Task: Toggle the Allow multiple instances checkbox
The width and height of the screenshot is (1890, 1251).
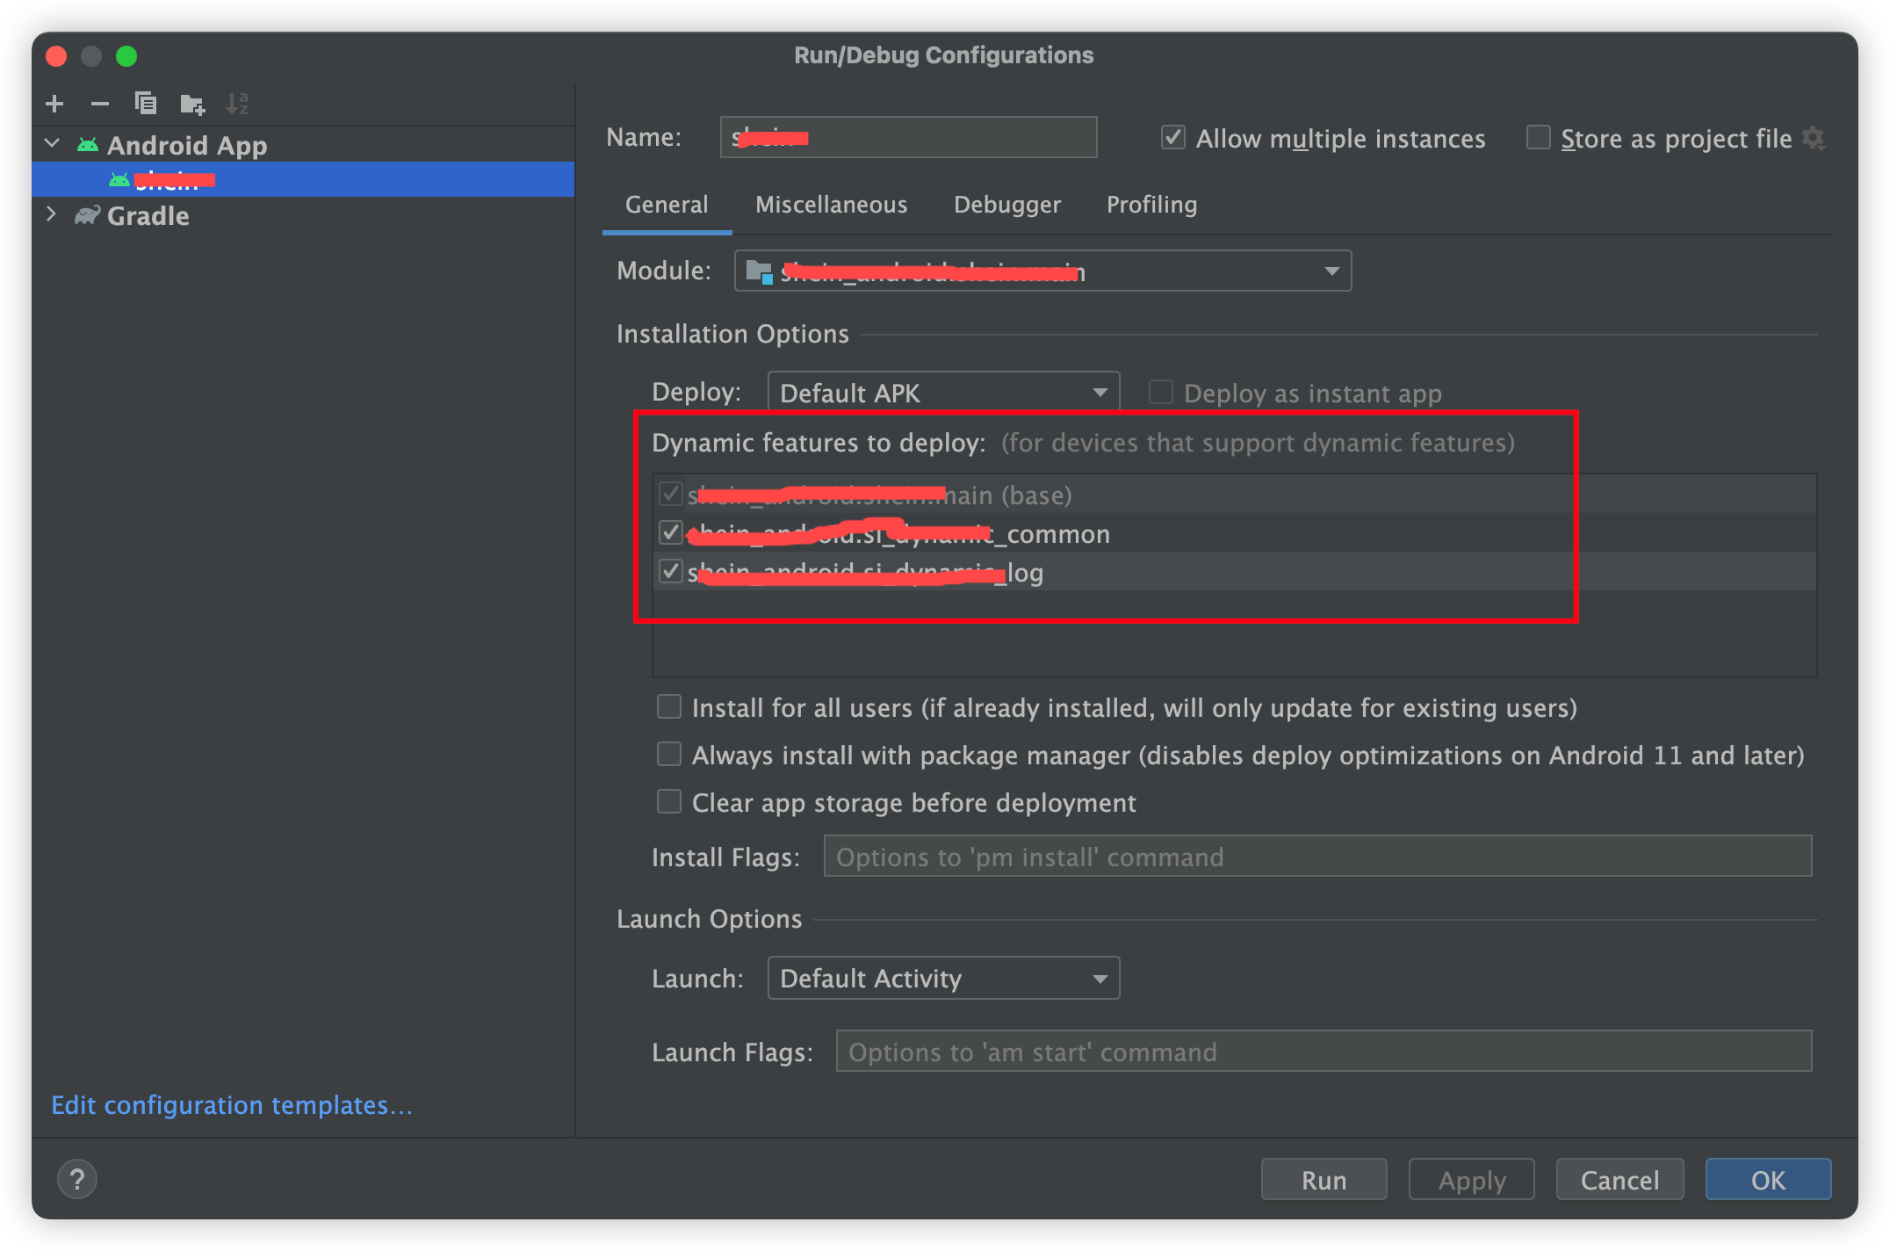Action: click(x=1173, y=138)
